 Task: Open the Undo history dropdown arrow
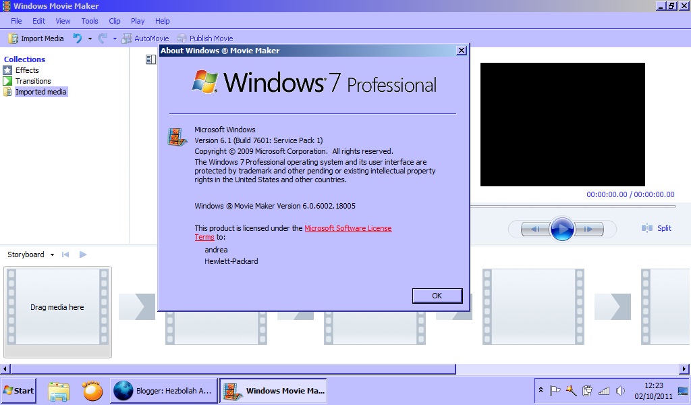point(90,38)
